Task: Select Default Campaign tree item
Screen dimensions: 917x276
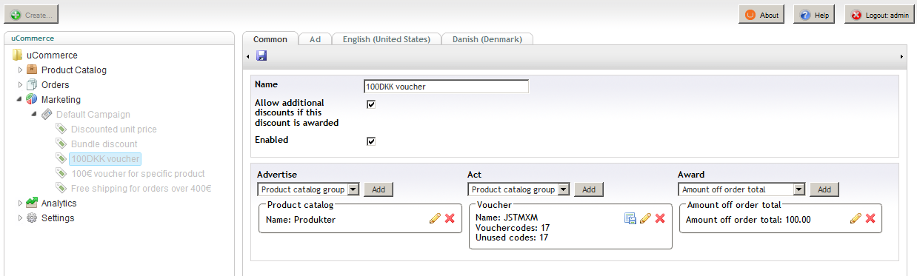Action: 93,114
